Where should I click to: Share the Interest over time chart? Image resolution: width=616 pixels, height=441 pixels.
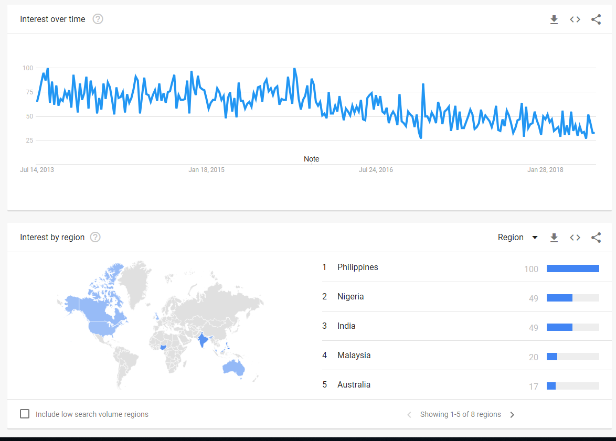pyautogui.click(x=596, y=19)
